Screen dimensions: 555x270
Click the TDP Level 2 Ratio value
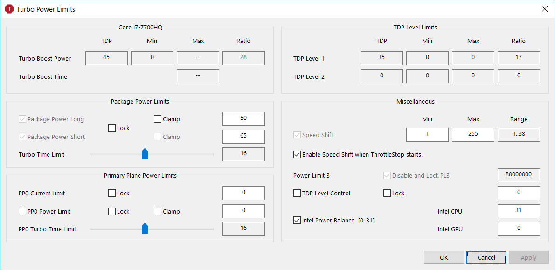click(519, 76)
